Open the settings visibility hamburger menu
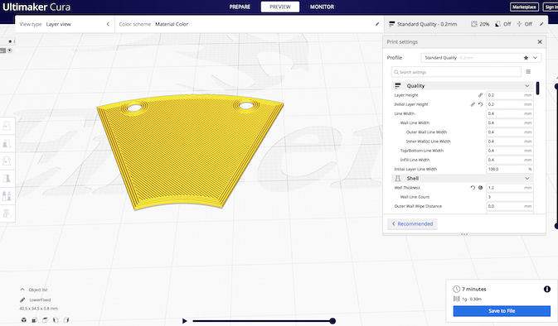The width and height of the screenshot is (558, 326). (528, 72)
